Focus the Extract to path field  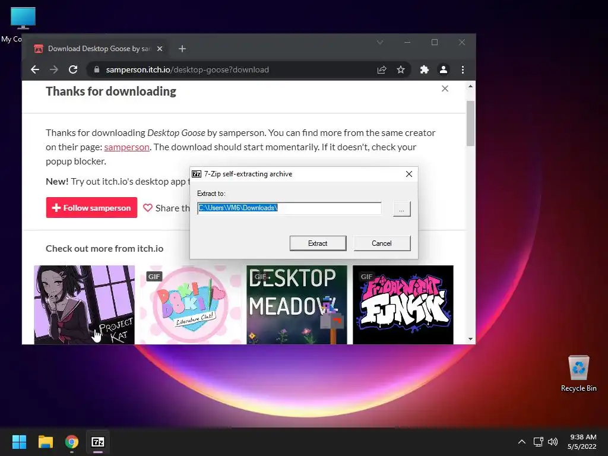(x=289, y=208)
